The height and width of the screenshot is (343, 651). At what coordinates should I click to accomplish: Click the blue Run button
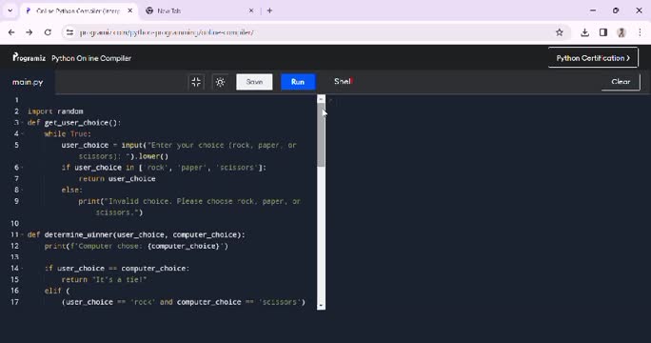[x=298, y=82]
